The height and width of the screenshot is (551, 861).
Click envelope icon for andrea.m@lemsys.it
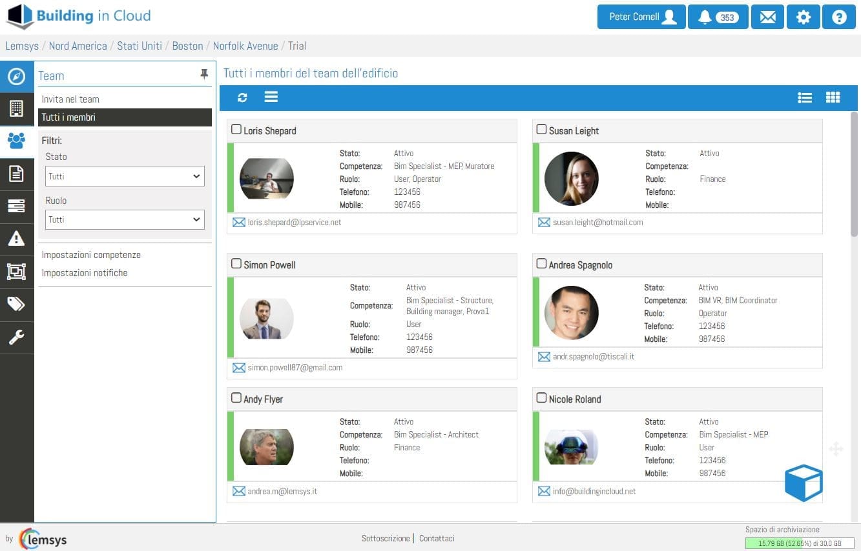pyautogui.click(x=238, y=491)
